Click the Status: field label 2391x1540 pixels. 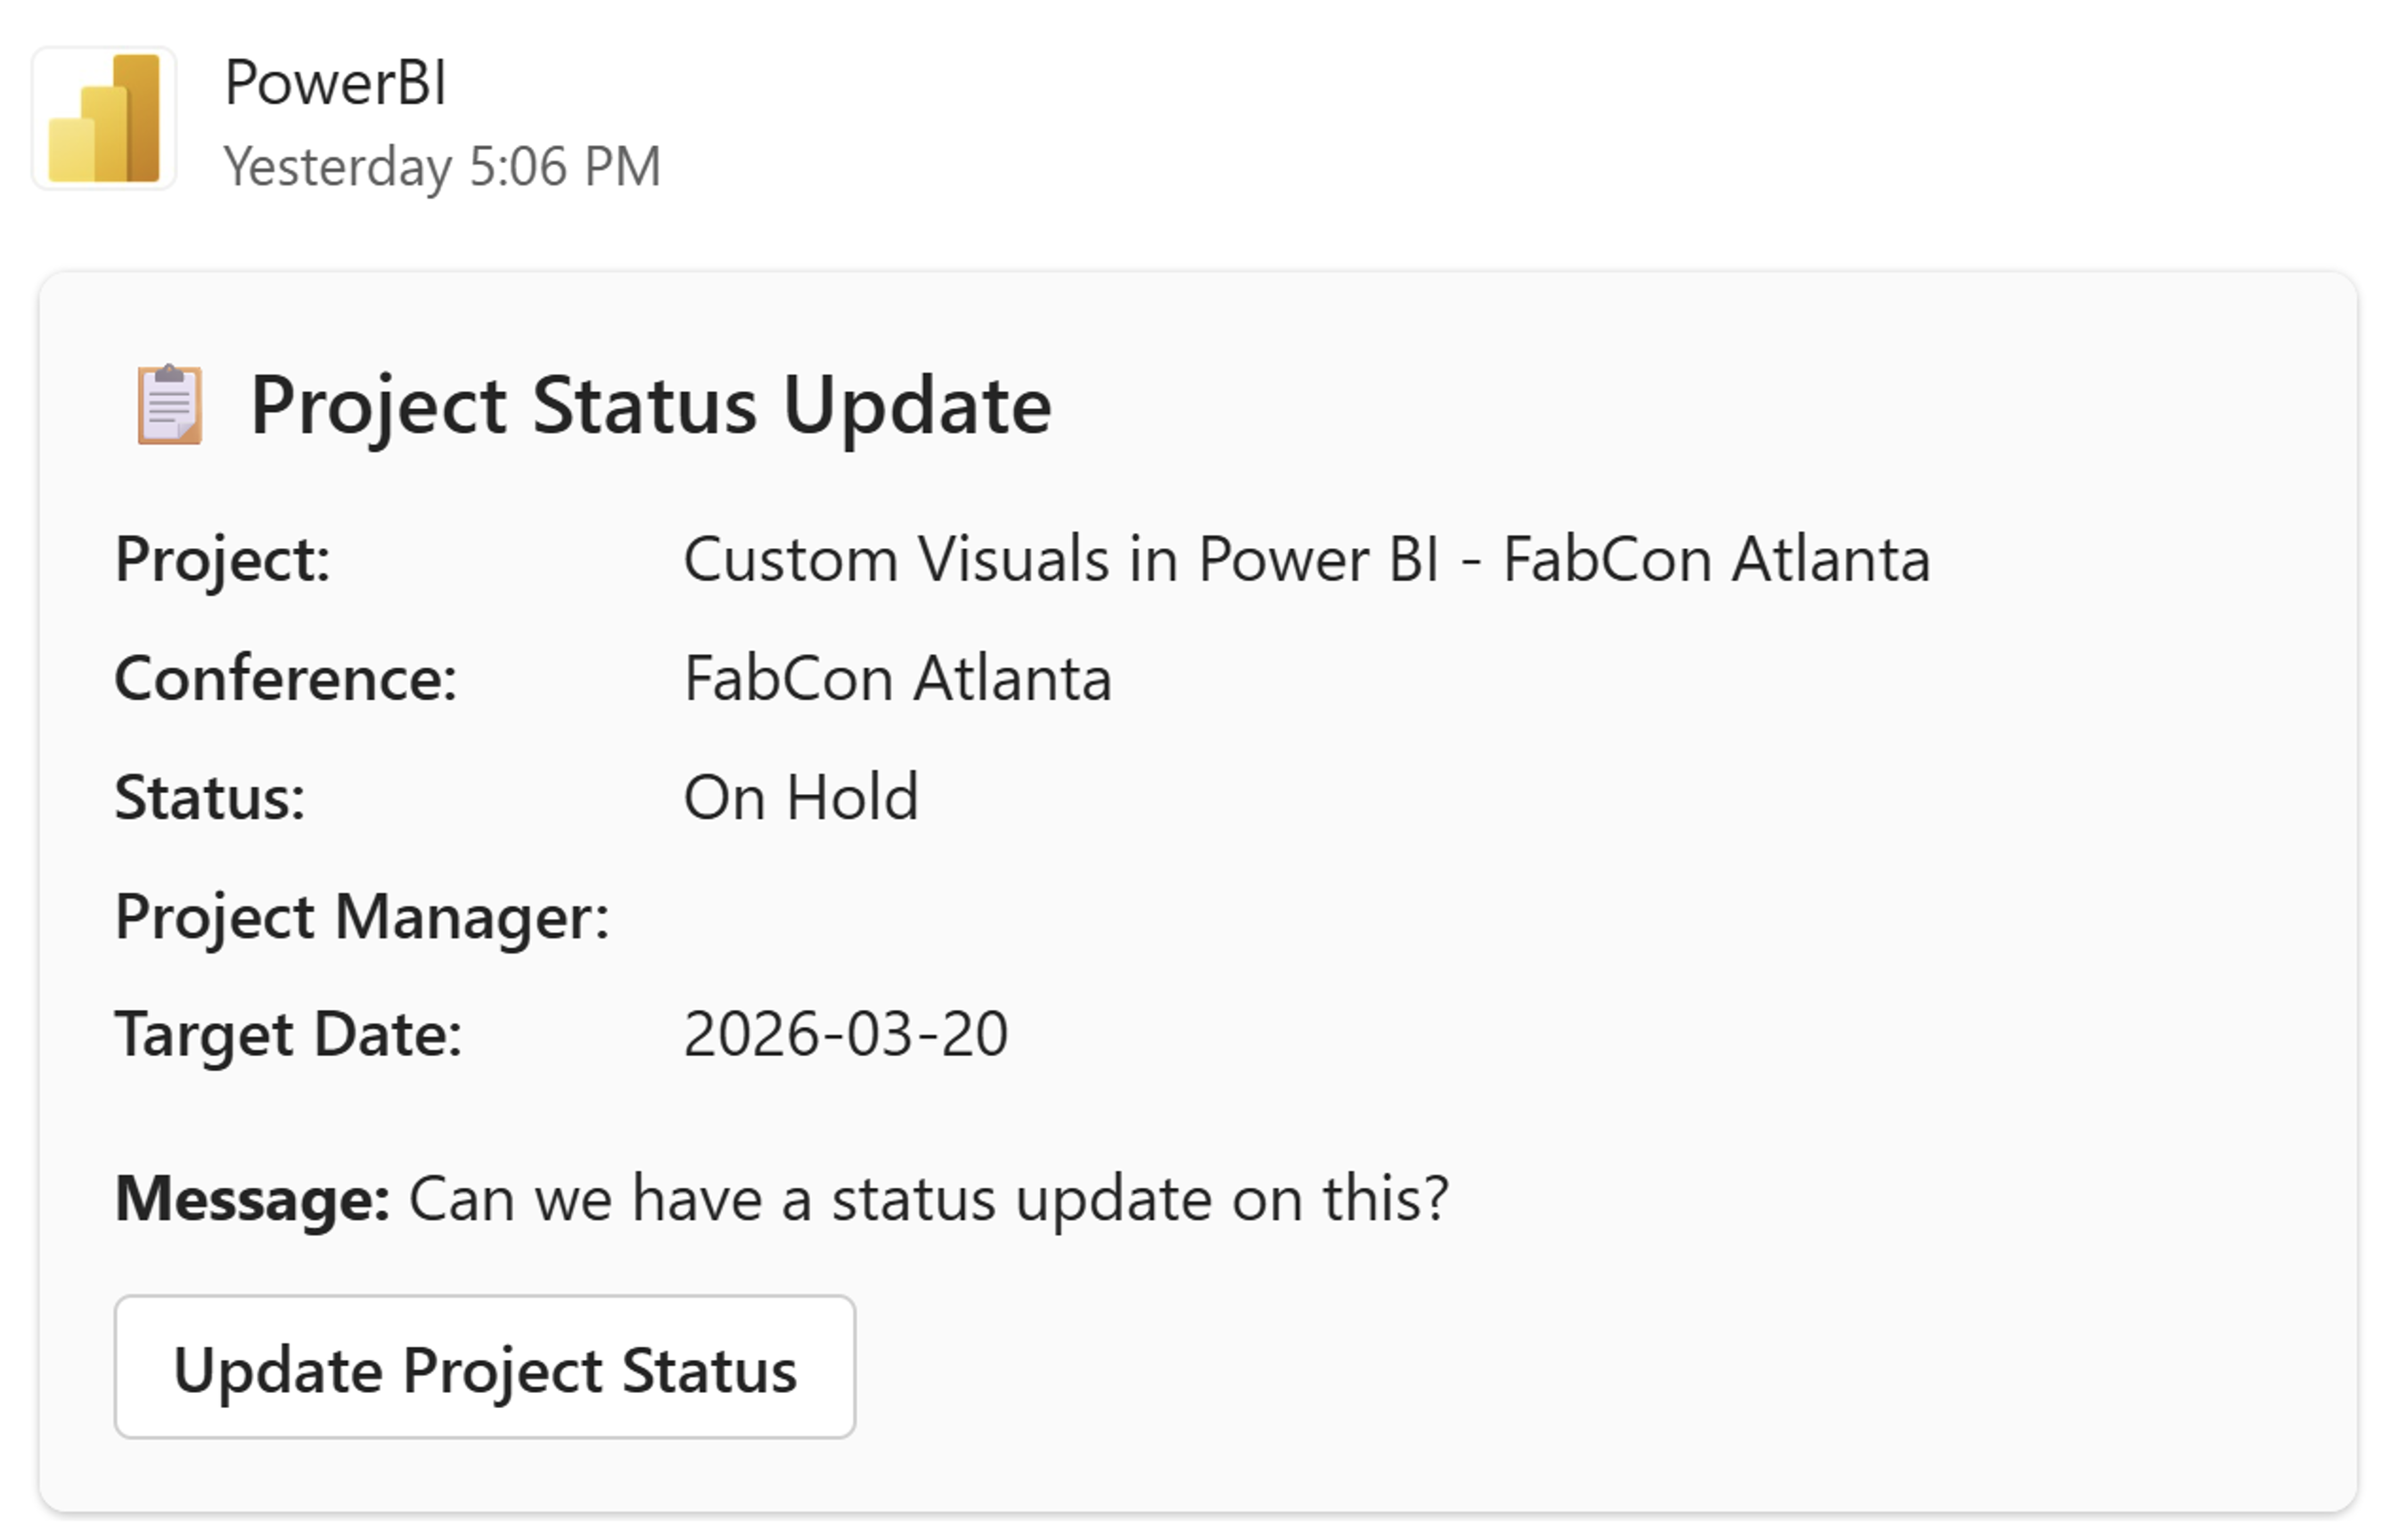click(x=209, y=797)
